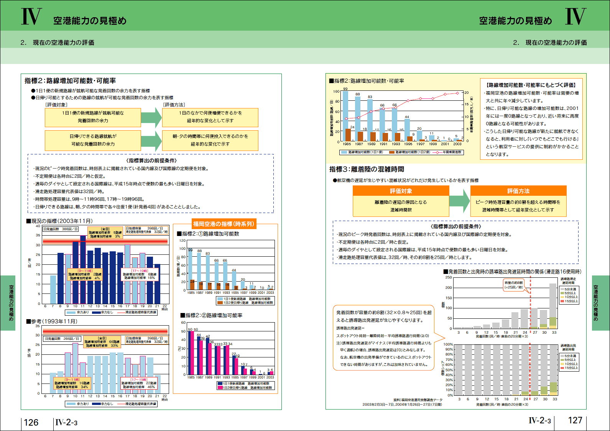Click the '[9～11時] 路線増加可能数 2路線' box

point(85,275)
